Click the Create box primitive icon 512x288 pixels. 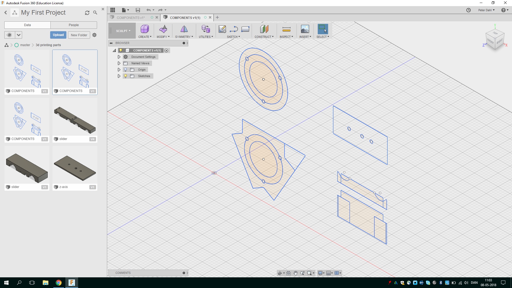point(145,29)
